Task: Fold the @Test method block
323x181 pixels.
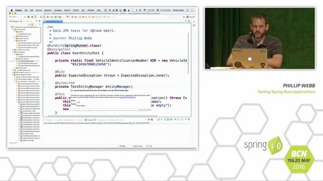Action: (x=46, y=94)
